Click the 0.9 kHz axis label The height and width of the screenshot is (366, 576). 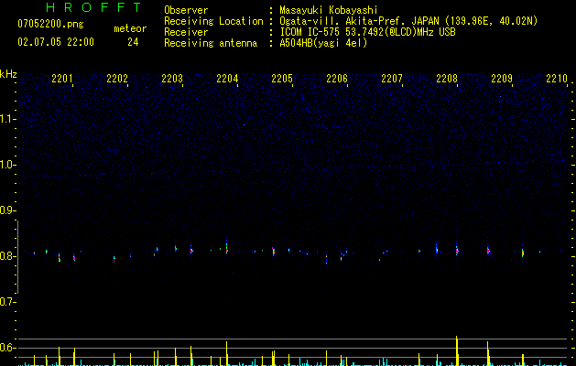click(x=8, y=210)
